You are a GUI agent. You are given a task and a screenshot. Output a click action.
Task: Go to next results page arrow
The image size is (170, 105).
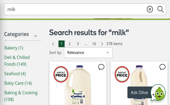[x=102, y=44]
